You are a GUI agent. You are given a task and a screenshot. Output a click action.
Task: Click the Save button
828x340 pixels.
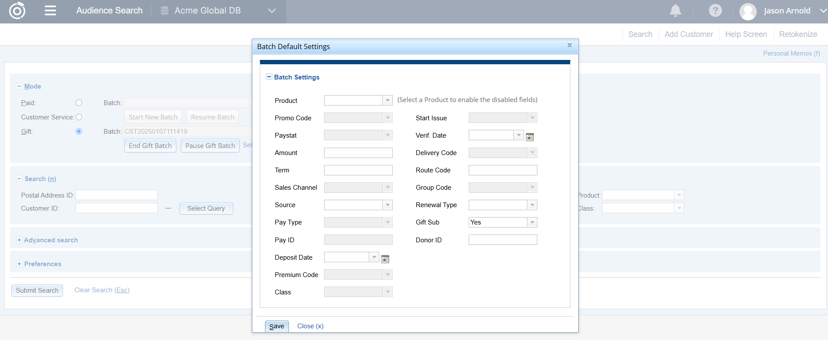coord(277,326)
